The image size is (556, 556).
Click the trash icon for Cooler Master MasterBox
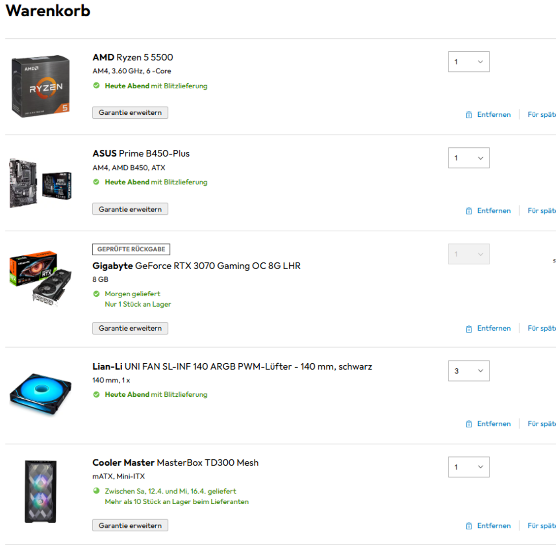469,526
